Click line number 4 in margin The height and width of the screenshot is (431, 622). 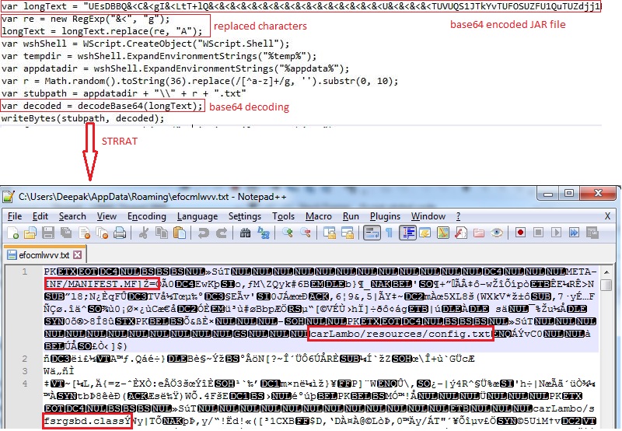(x=25, y=384)
